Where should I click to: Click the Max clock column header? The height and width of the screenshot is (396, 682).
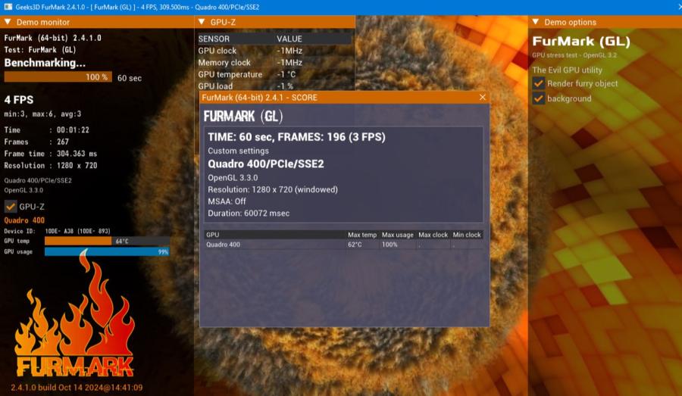(433, 235)
